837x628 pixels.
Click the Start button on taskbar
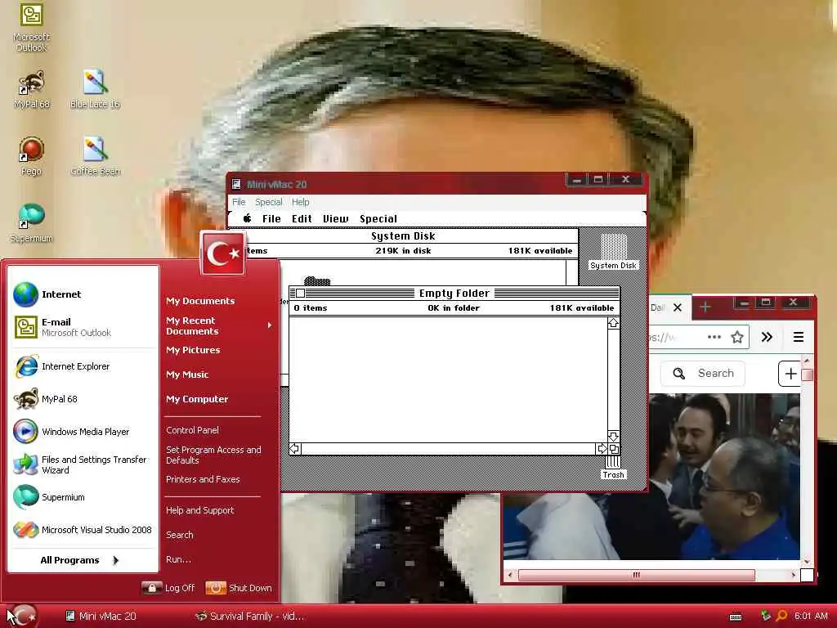click(x=24, y=616)
